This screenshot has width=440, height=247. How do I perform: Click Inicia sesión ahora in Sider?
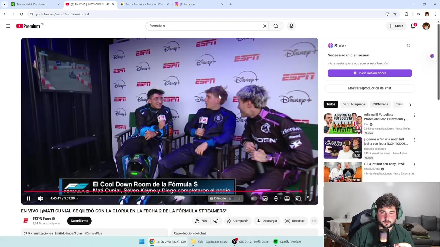[370, 73]
